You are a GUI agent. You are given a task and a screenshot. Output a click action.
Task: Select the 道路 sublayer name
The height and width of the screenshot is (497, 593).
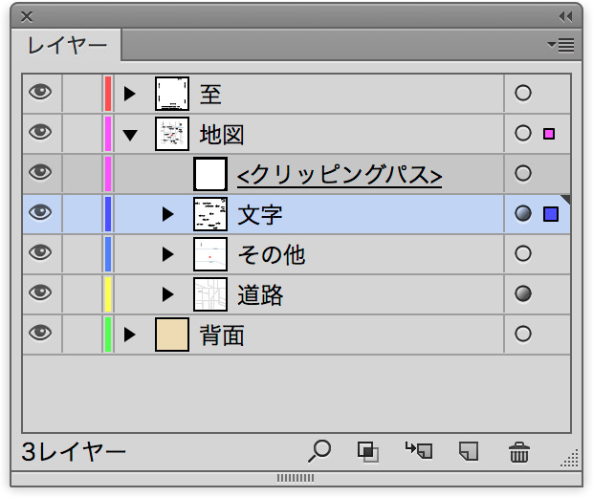pos(260,294)
